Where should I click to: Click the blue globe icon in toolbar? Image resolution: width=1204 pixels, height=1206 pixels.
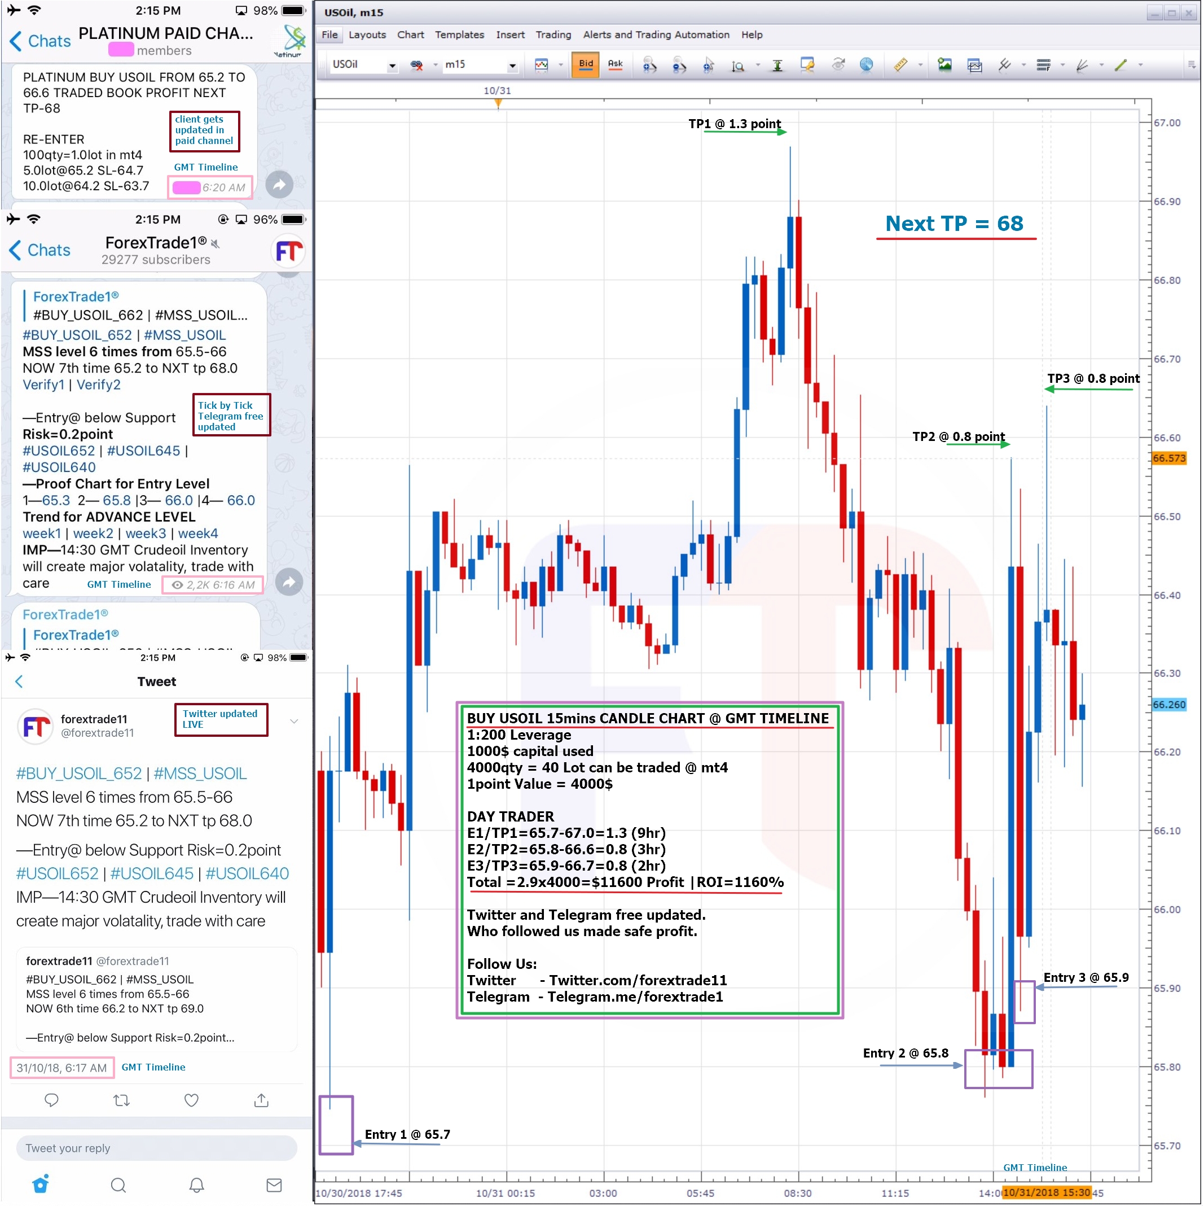(x=866, y=64)
